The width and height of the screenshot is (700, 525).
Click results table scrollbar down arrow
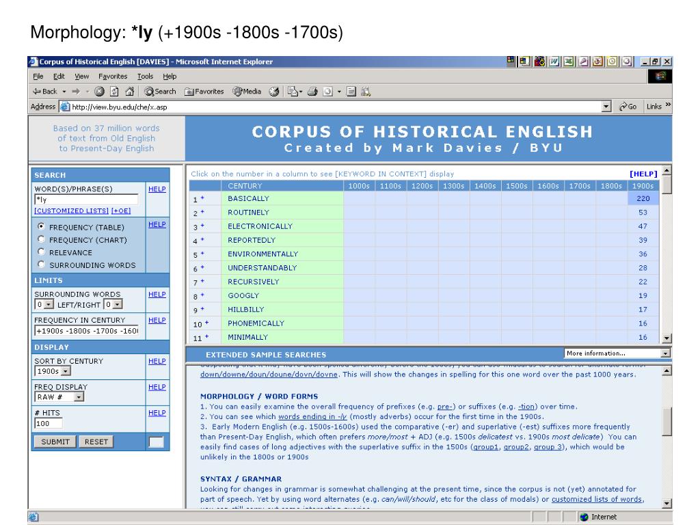click(667, 338)
